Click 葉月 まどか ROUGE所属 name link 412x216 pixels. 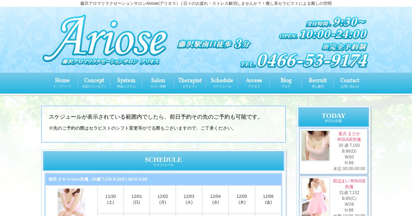pos(349,136)
